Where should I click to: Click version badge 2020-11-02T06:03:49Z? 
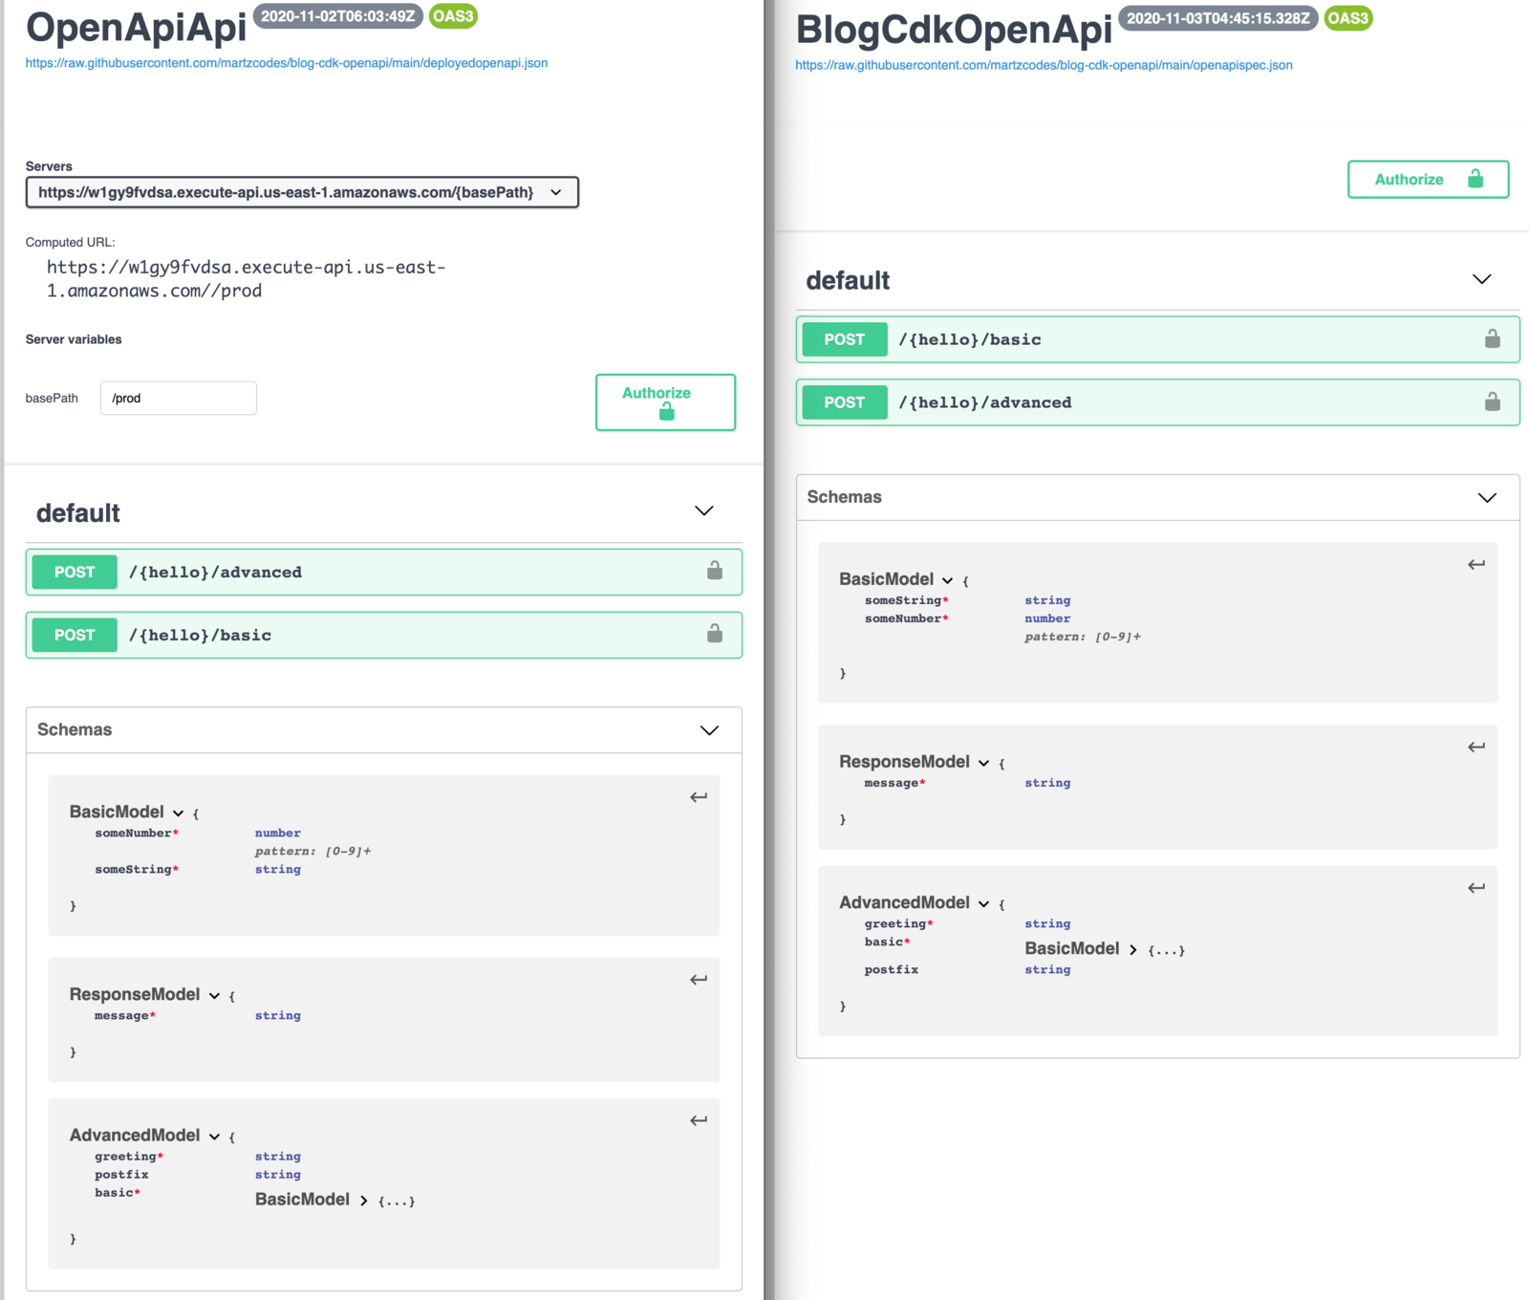click(x=338, y=16)
